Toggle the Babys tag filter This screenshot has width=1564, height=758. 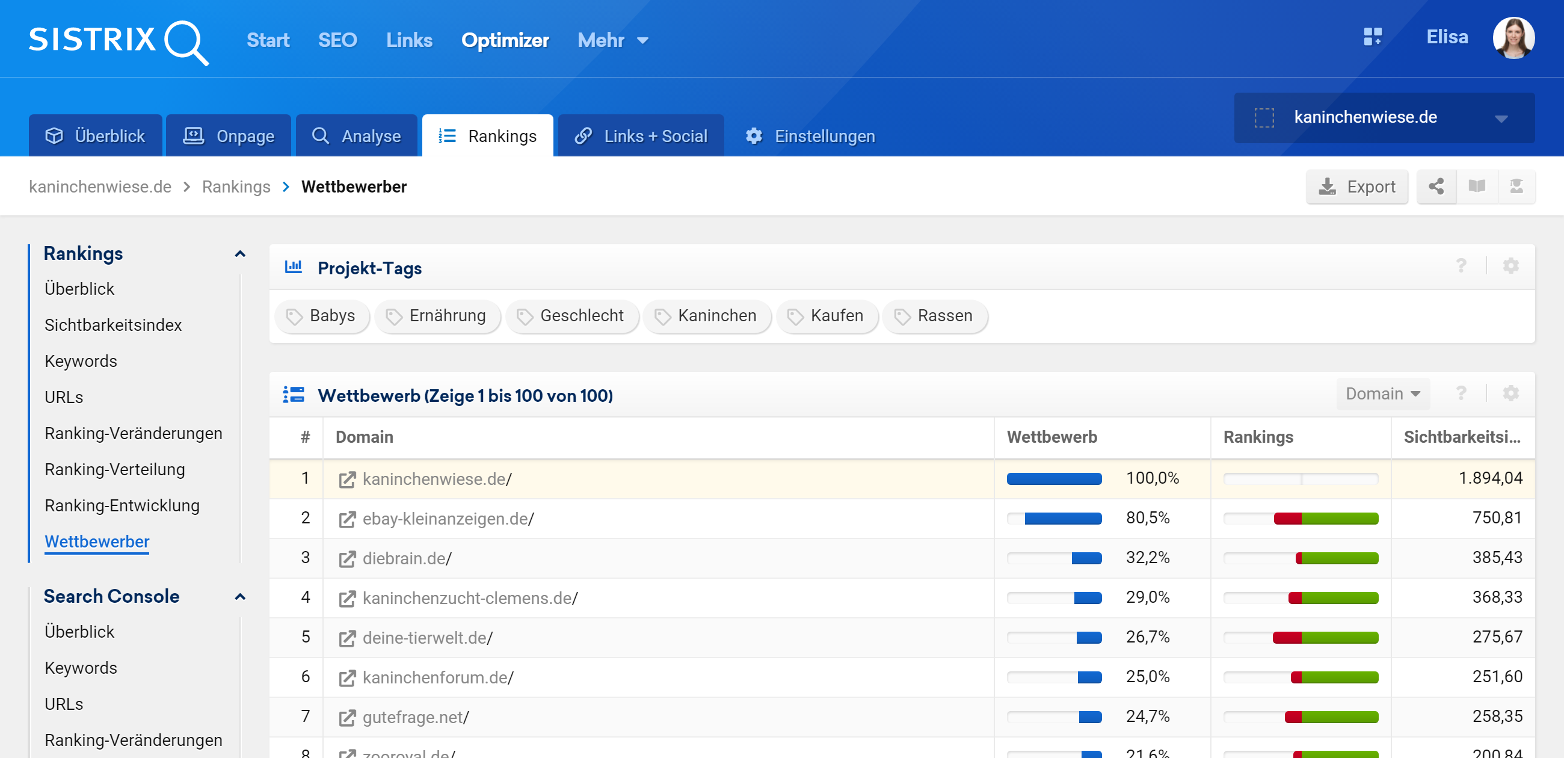322,316
